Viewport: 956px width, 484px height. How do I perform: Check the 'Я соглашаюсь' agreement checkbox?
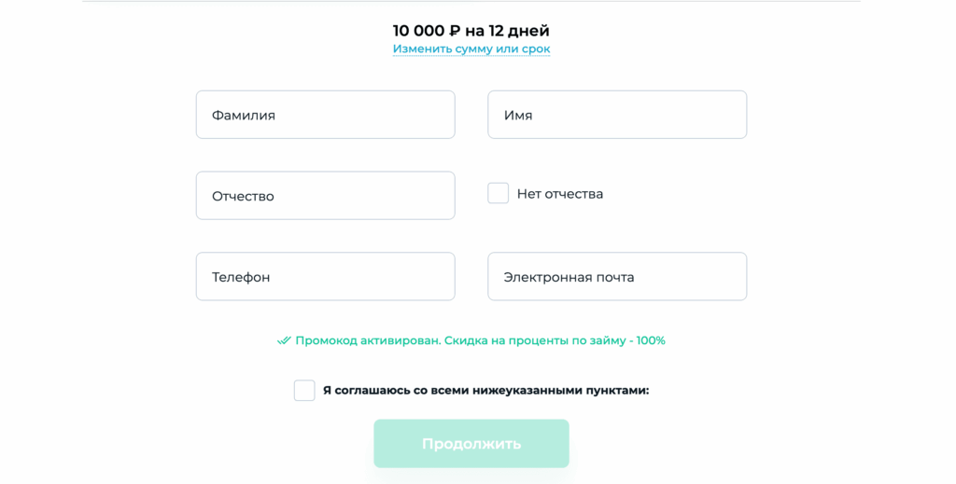pos(304,391)
